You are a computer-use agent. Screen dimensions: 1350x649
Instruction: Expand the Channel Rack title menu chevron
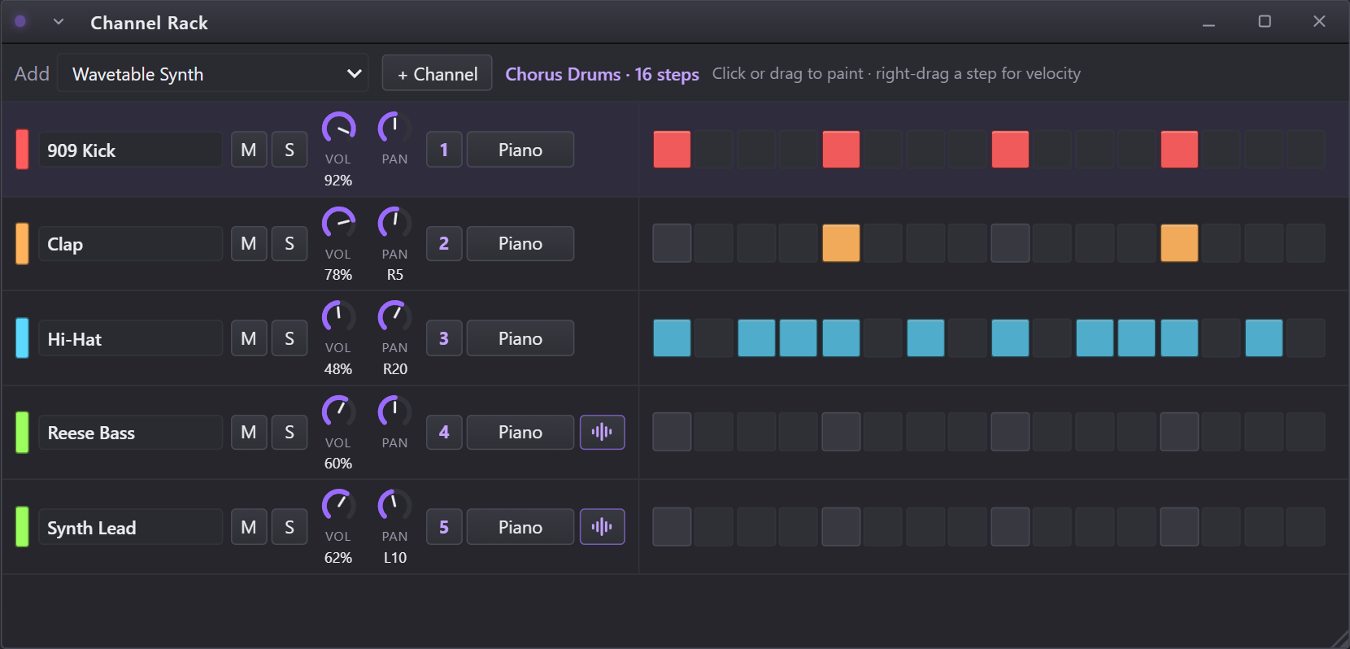59,22
